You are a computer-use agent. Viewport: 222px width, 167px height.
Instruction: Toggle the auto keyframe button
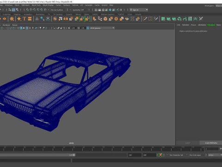click(x=160, y=155)
